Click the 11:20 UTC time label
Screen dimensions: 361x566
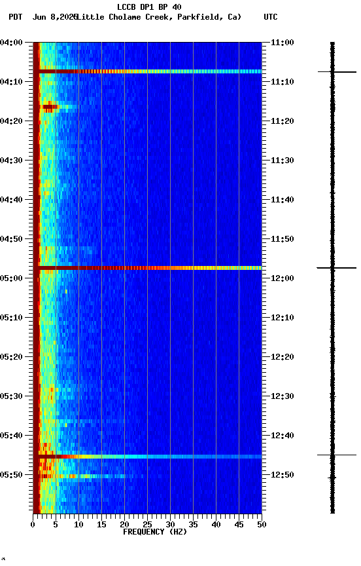[283, 121]
